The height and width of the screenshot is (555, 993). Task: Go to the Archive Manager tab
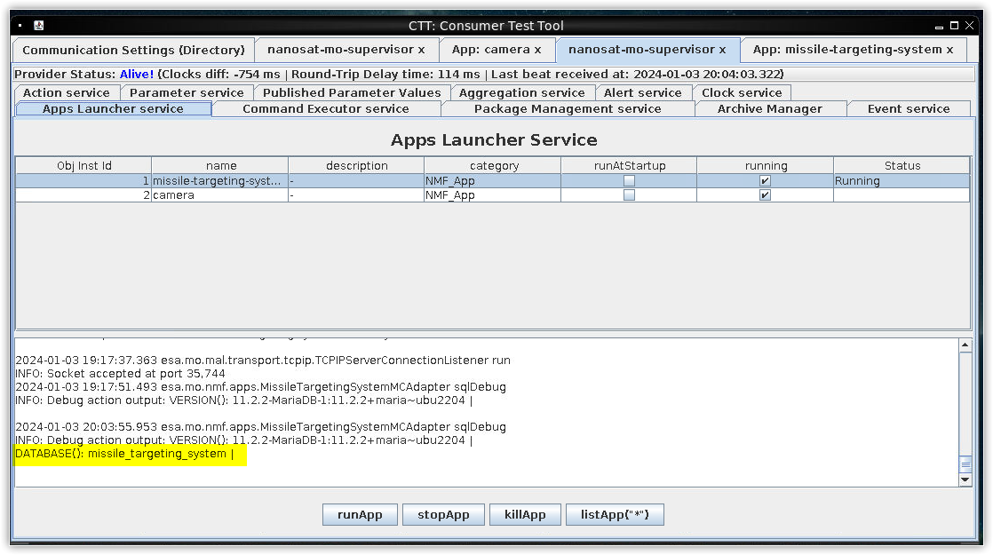769,109
